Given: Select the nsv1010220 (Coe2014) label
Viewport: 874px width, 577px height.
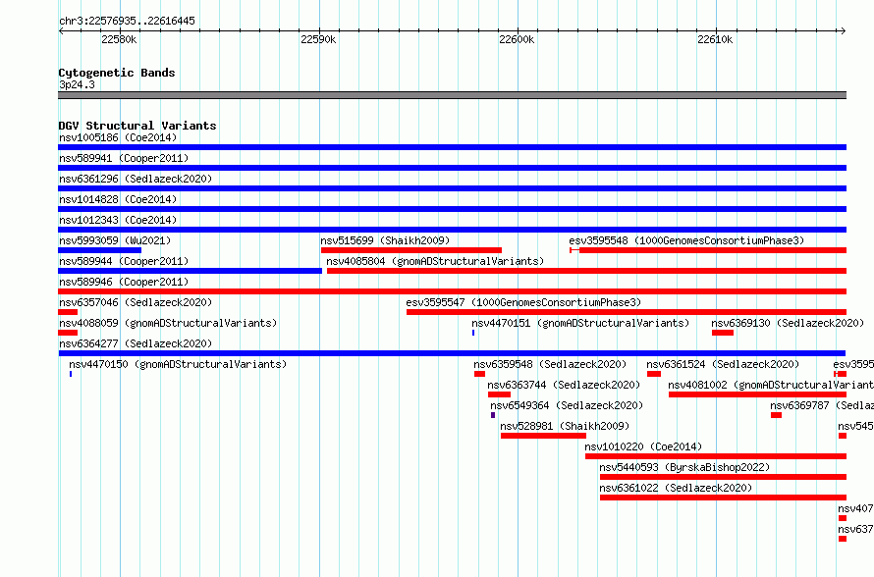Looking at the screenshot, I should 643,446.
